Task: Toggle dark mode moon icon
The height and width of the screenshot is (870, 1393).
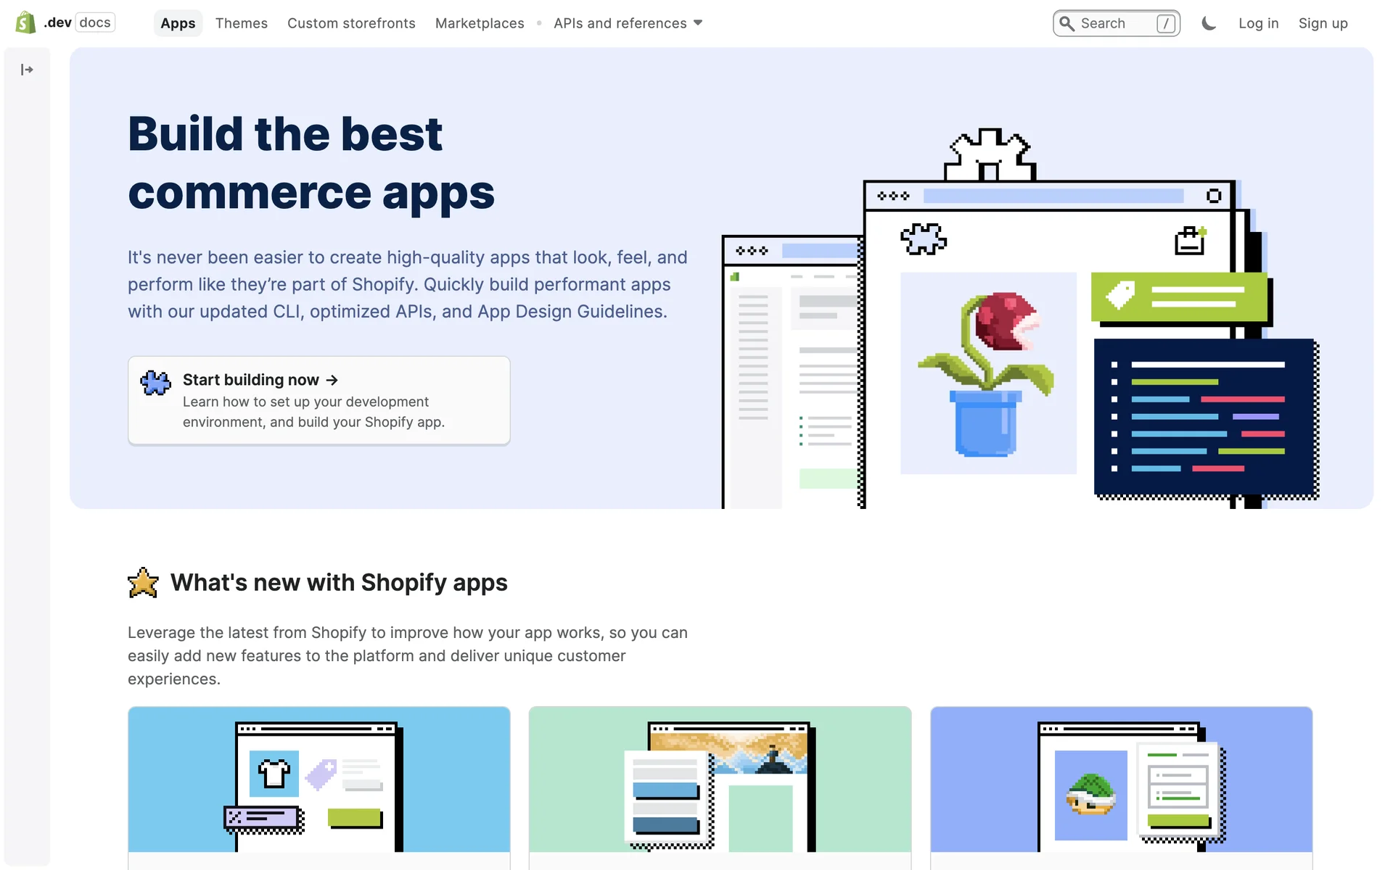Action: tap(1209, 23)
